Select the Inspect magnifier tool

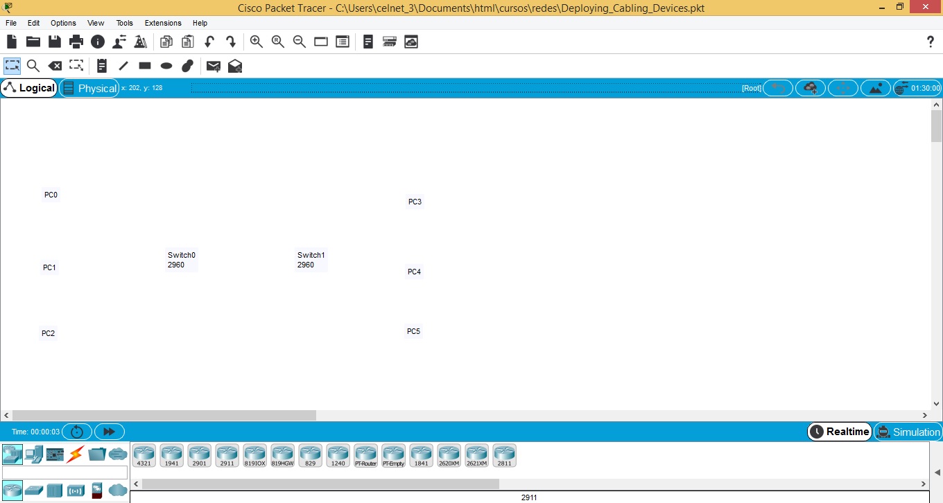pyautogui.click(x=33, y=66)
